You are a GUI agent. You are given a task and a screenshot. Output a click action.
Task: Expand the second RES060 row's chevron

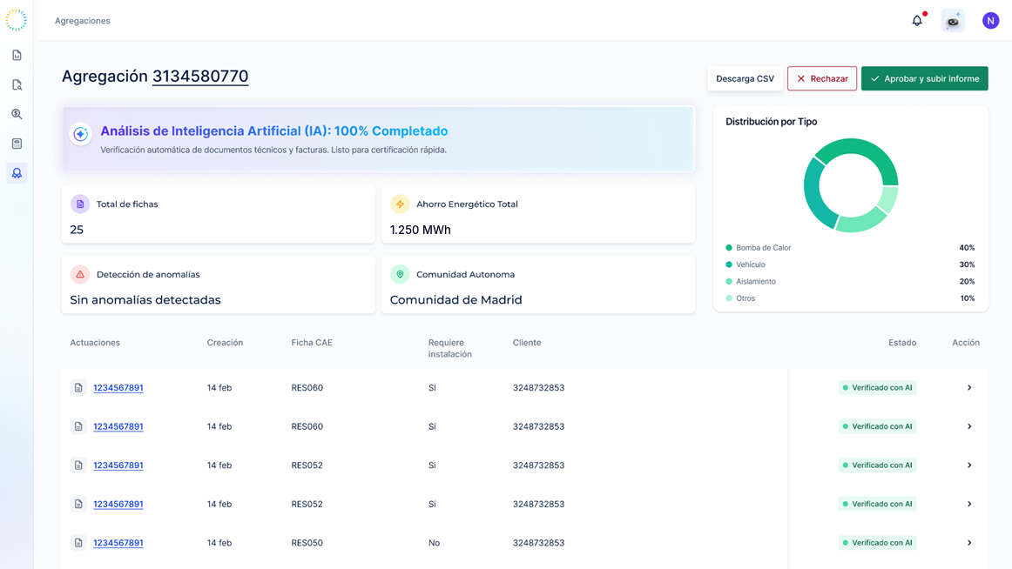point(969,426)
